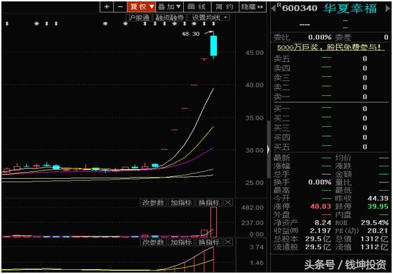
Task: Click the 5000万巨奖 promotion link
Action: coord(330,47)
